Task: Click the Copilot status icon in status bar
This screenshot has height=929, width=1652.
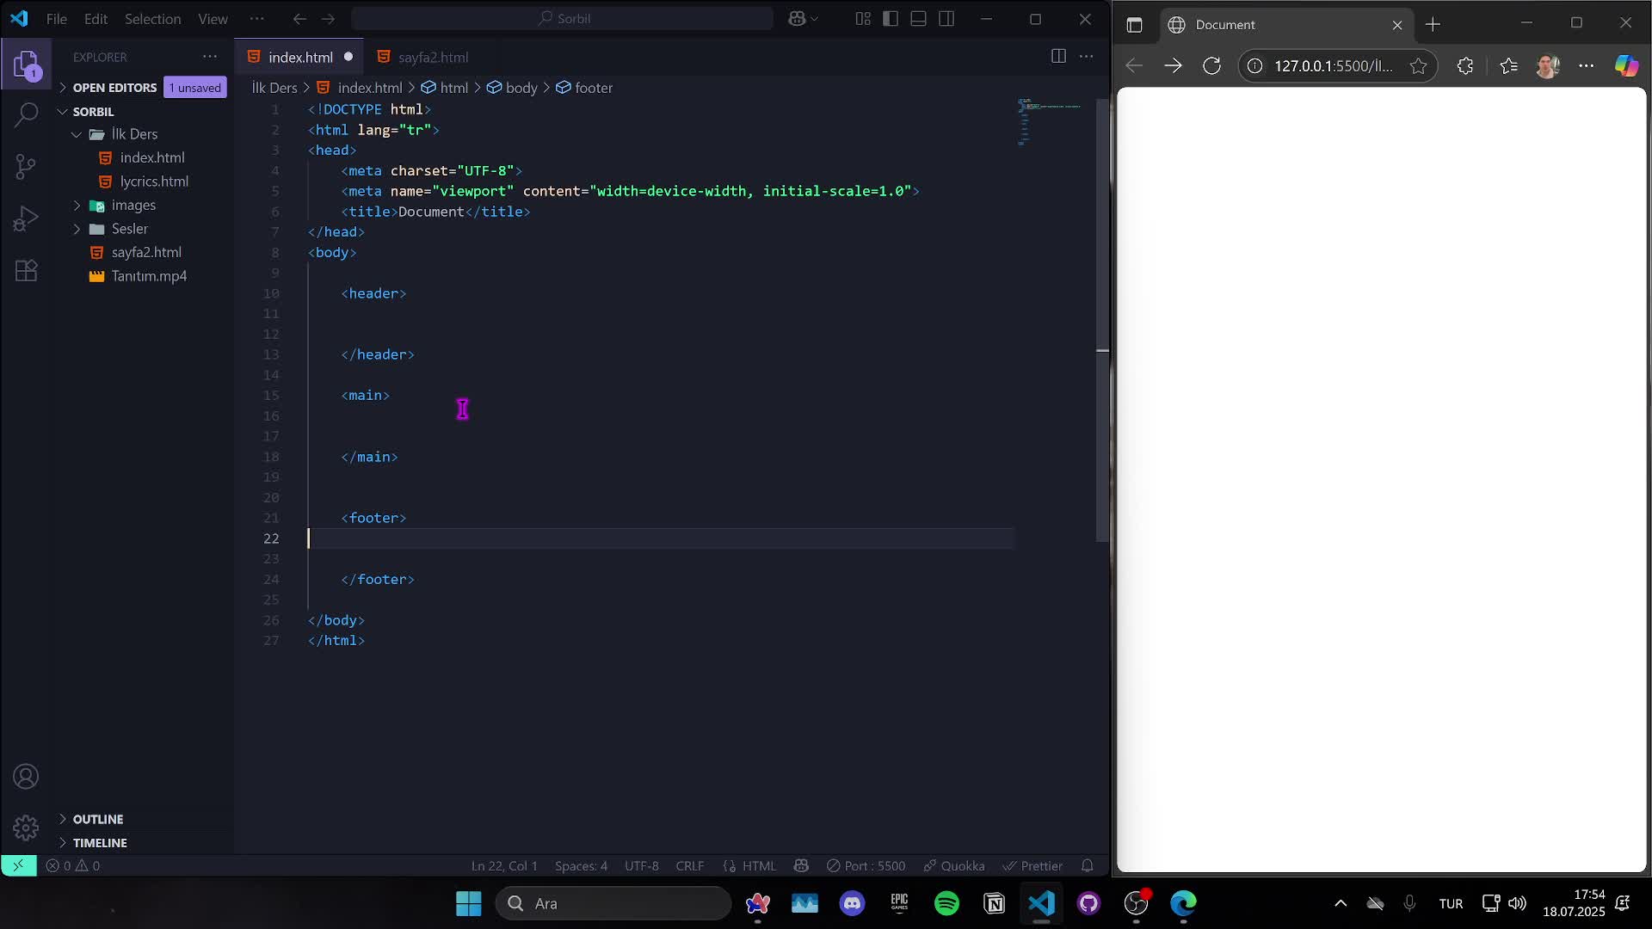Action: click(x=801, y=865)
